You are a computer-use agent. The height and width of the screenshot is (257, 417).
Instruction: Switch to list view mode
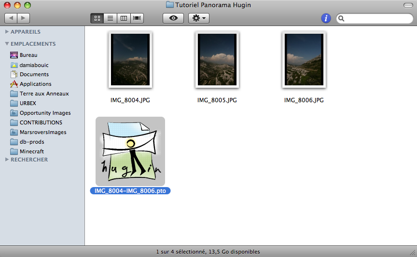coord(110,18)
